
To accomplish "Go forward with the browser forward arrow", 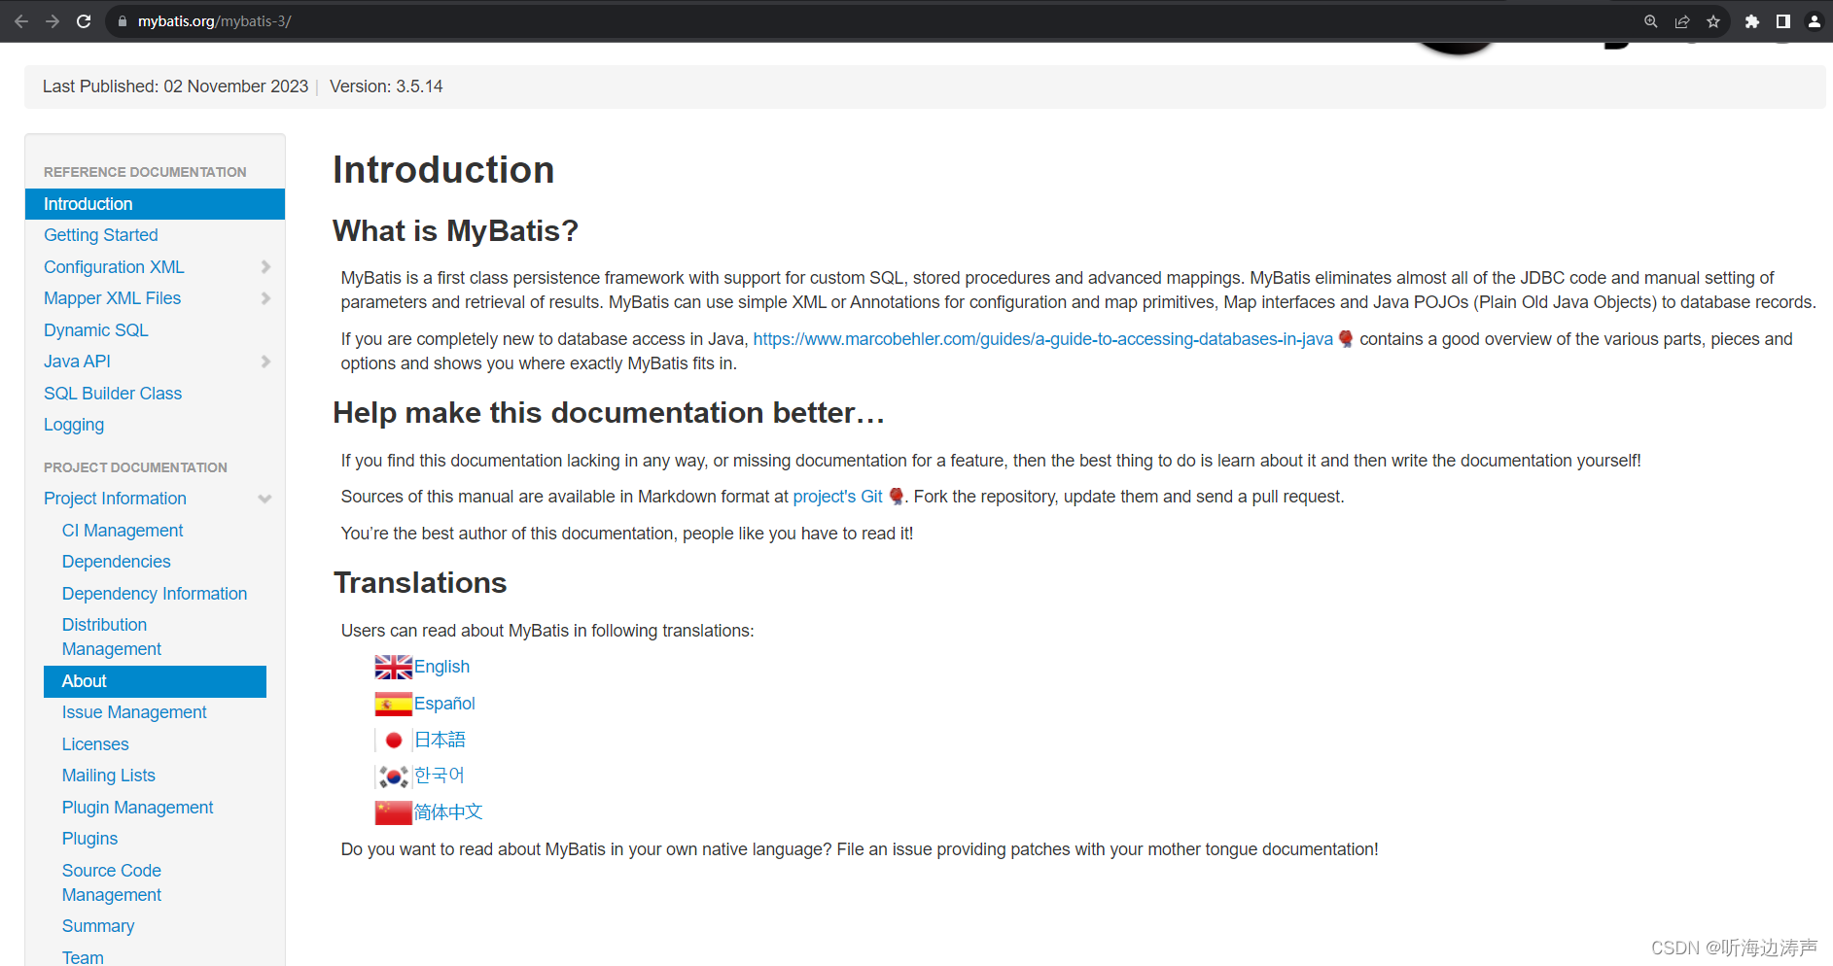I will (x=53, y=20).
